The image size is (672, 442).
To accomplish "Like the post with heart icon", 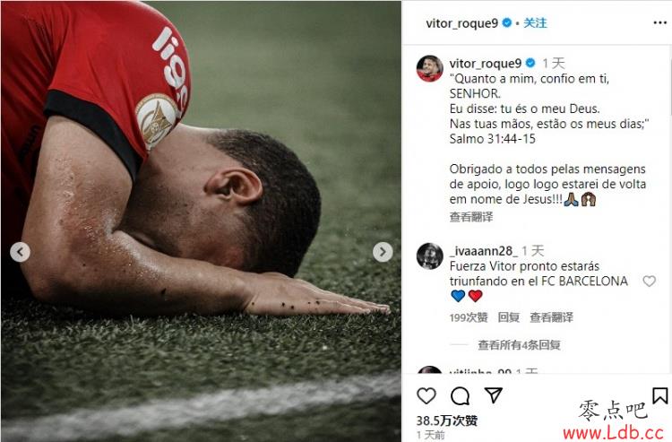I will click(x=426, y=395).
